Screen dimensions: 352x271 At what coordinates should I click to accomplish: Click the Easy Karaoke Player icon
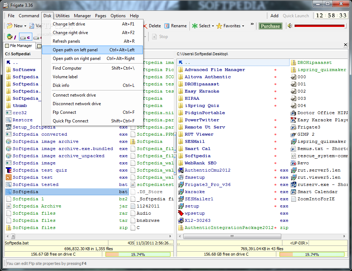click(293, 120)
